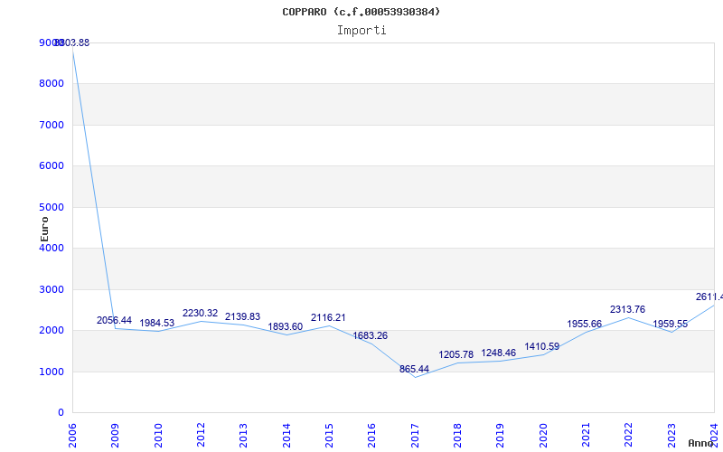Select the 2006 year axis label
The width and height of the screenshot is (723, 452).
[x=72, y=436]
